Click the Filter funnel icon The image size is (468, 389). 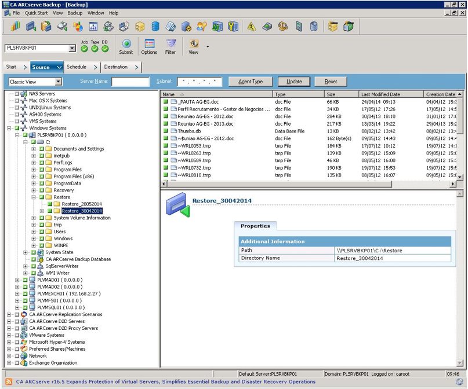tap(170, 45)
